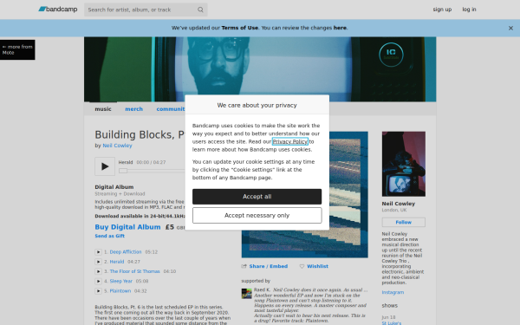This screenshot has width=520, height=325.
Task: Select the 'Neil Cowley' name in sidebar
Action: (399, 204)
